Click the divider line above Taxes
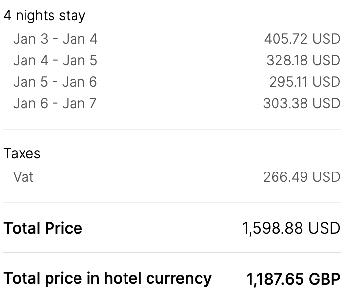351x295 pixels. 172,129
